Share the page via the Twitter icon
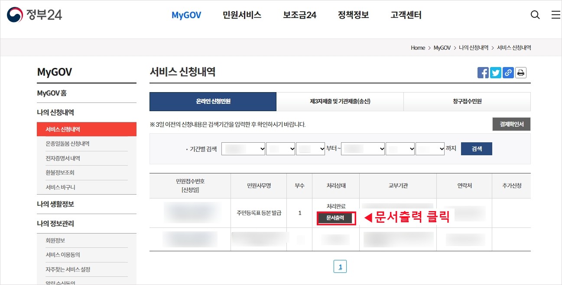 (495, 72)
